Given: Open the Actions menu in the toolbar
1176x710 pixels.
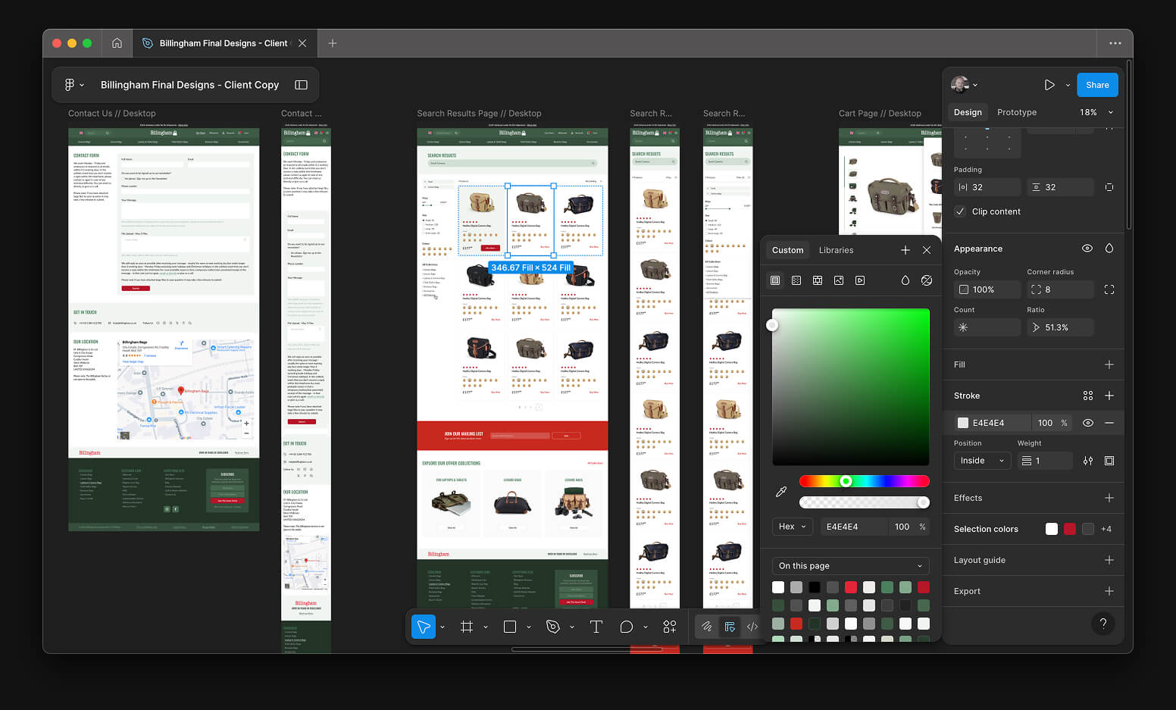Looking at the screenshot, I should coord(670,627).
